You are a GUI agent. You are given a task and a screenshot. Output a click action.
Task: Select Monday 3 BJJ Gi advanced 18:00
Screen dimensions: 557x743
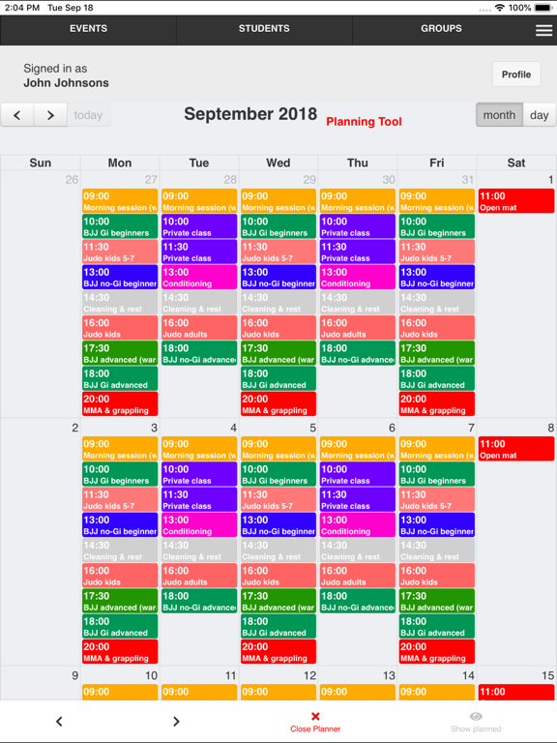(120, 627)
